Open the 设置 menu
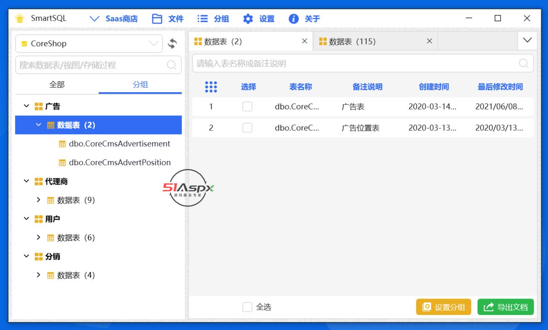Image resolution: width=548 pixels, height=330 pixels. pos(259,19)
